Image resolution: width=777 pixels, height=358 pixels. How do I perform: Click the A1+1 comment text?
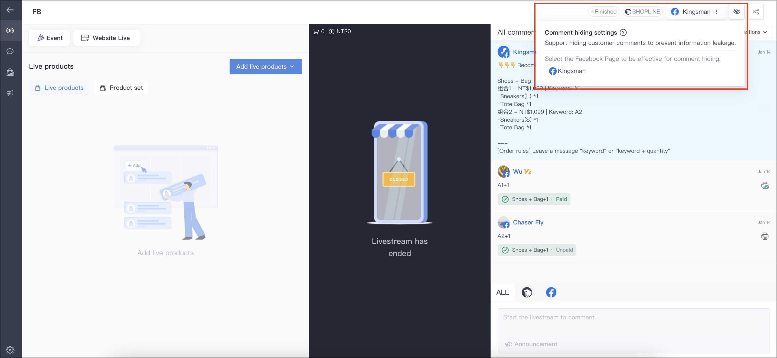pos(503,185)
